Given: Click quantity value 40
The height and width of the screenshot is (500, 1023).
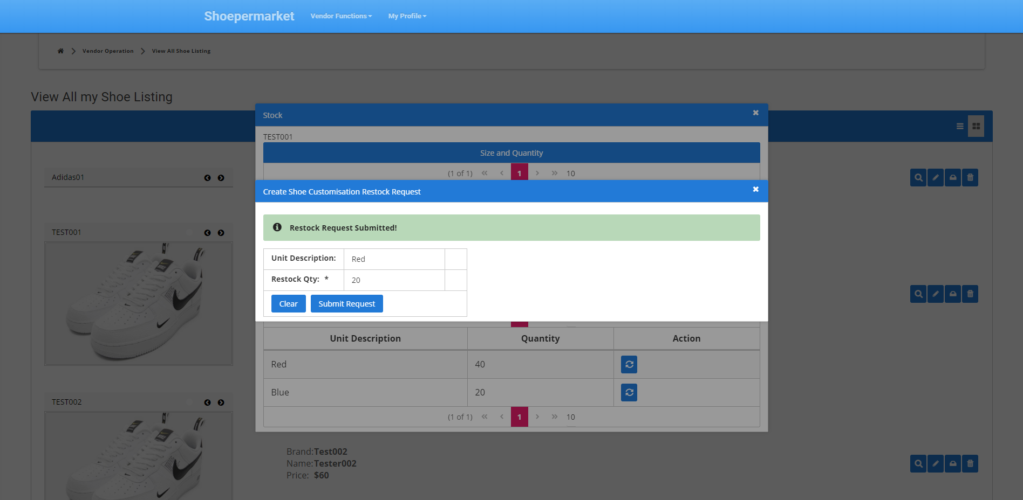Looking at the screenshot, I should click(480, 364).
